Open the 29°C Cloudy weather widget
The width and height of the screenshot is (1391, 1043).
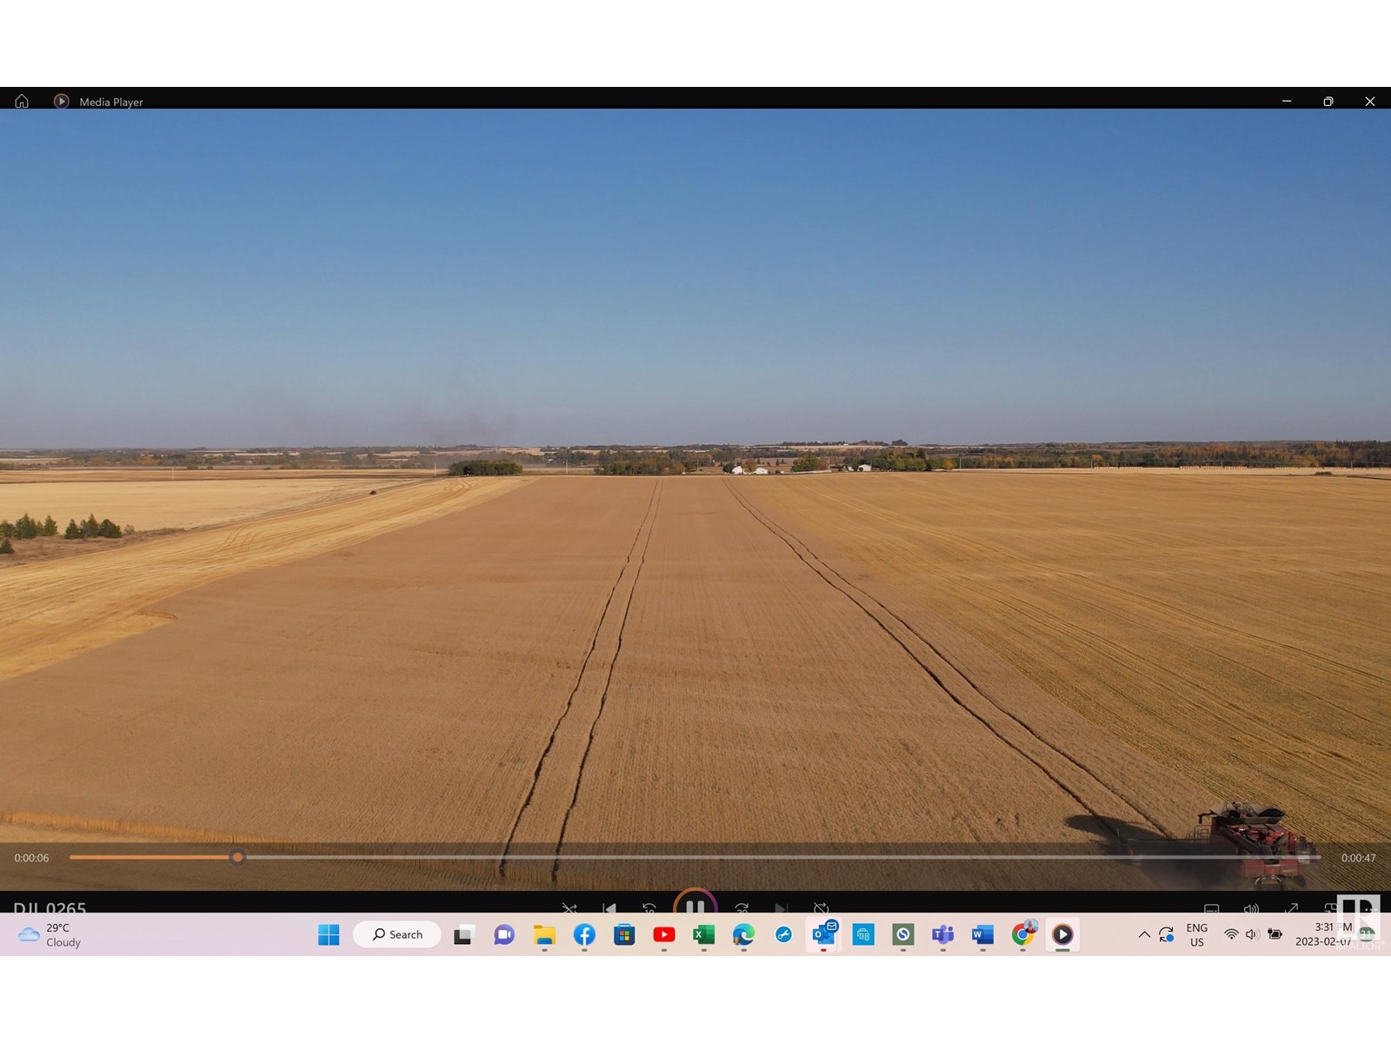[x=50, y=935]
